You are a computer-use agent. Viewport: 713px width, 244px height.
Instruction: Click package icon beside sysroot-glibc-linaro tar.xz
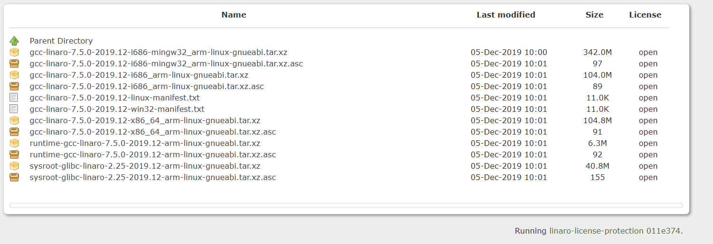click(x=14, y=166)
